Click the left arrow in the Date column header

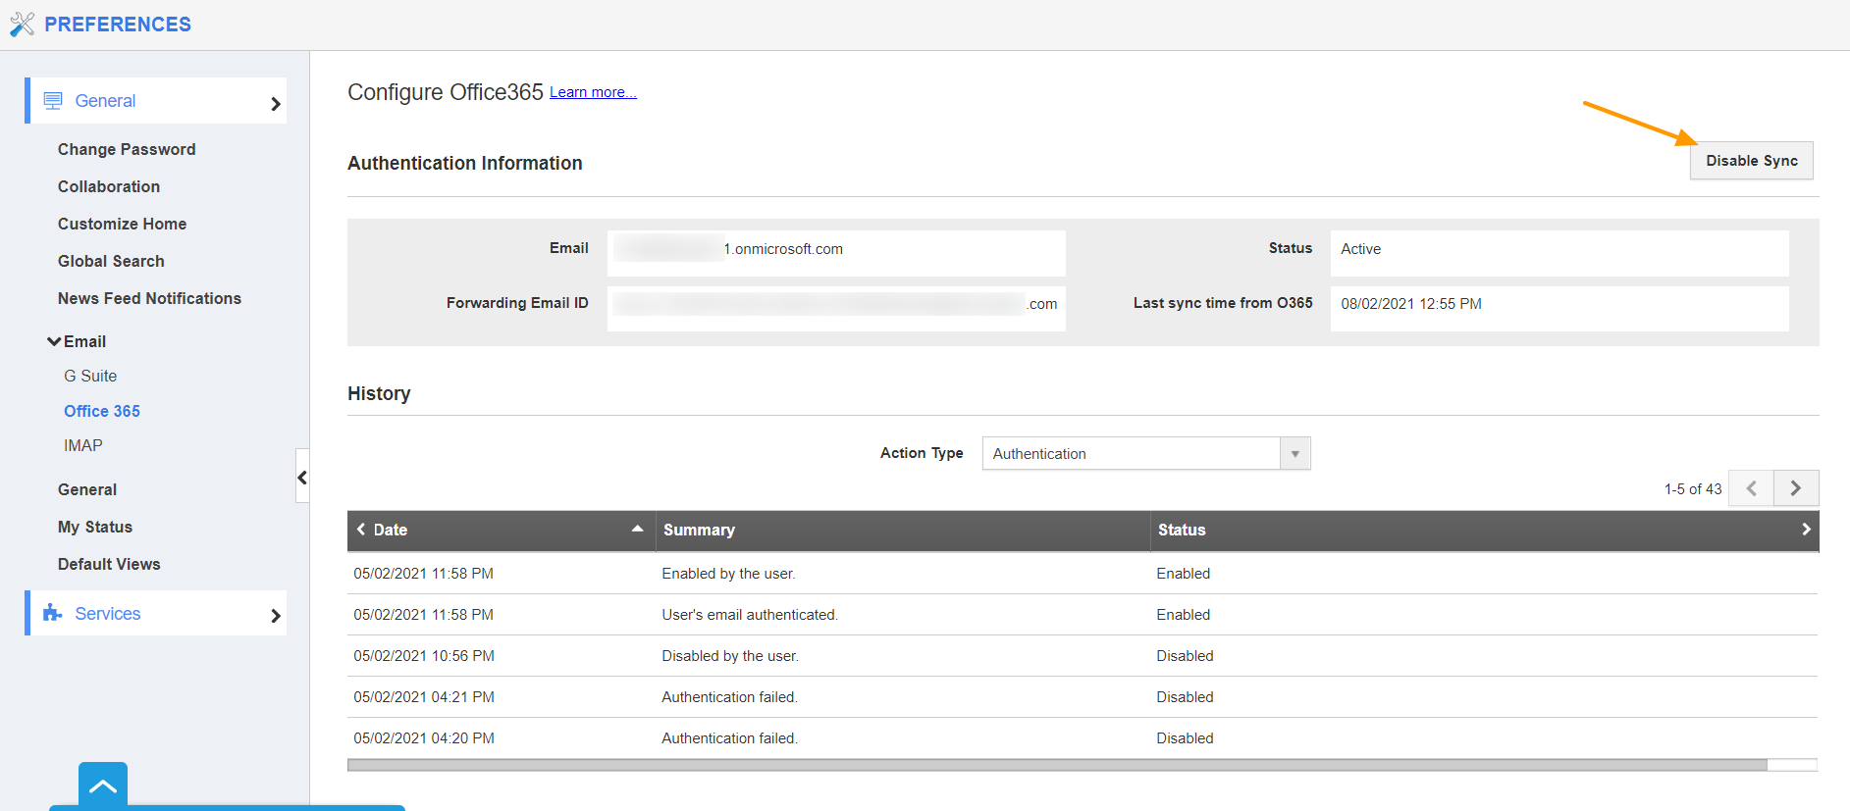(x=361, y=530)
